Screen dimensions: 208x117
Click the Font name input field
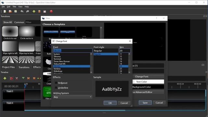[72, 51]
